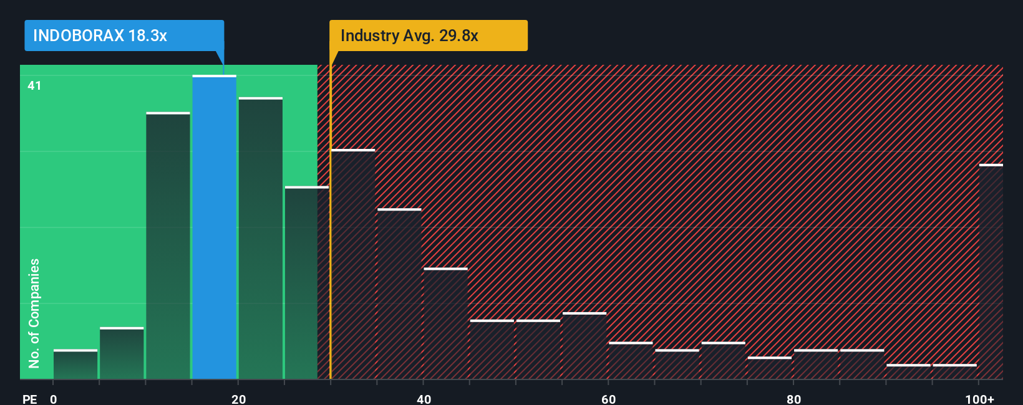This screenshot has height=405, width=1023.
Task: Click the 0-5 PE histogram bar
Action: pos(75,364)
